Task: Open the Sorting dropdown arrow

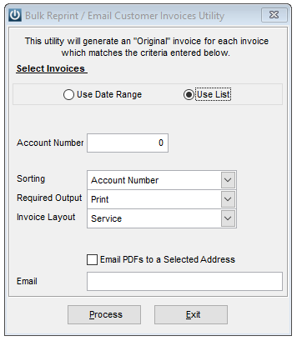Action: click(x=228, y=180)
